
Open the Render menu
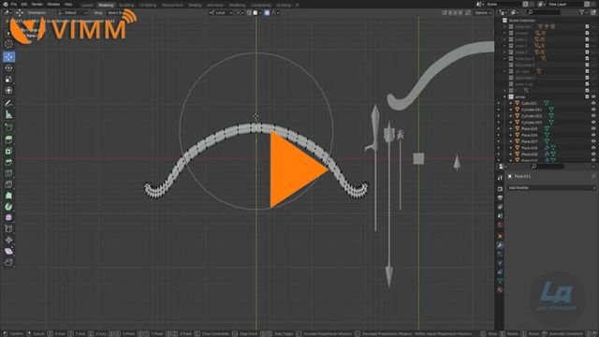[x=37, y=4]
